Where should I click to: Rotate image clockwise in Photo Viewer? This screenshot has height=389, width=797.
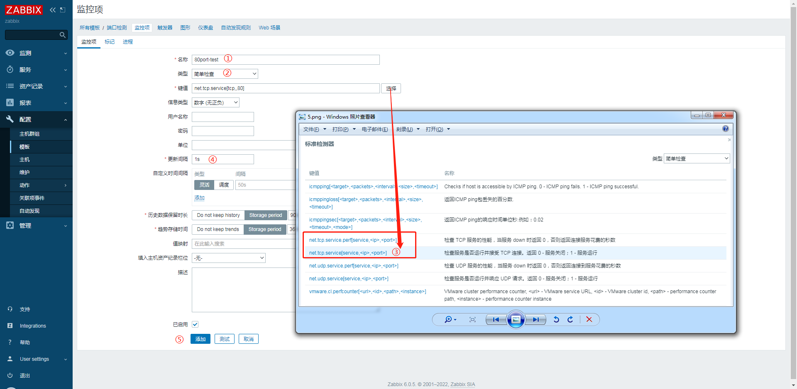[570, 319]
